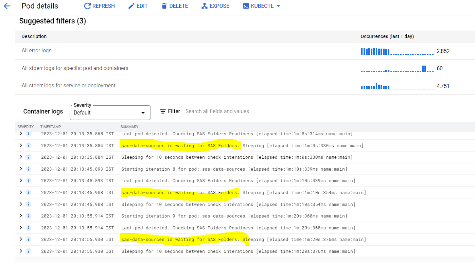Expand the Sleeping for 10 seconds log row

[20, 157]
